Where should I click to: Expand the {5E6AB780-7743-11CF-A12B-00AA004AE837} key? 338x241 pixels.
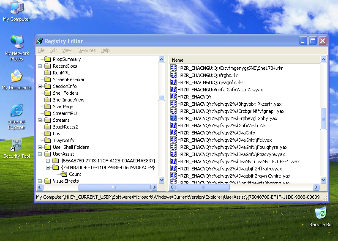48,161
